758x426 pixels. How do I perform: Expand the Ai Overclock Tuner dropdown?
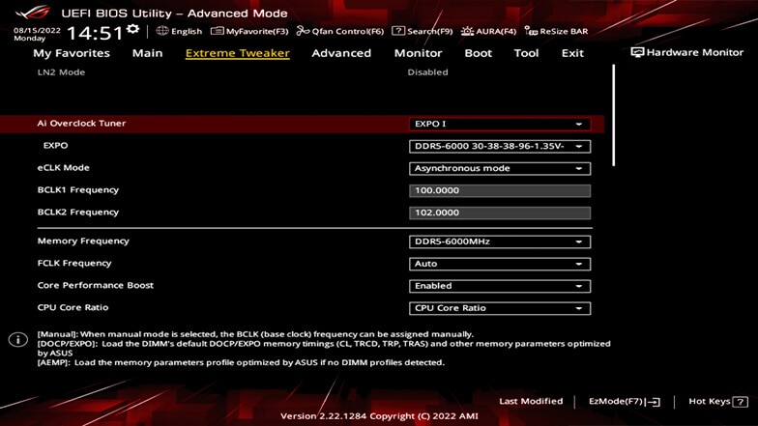pyautogui.click(x=499, y=125)
